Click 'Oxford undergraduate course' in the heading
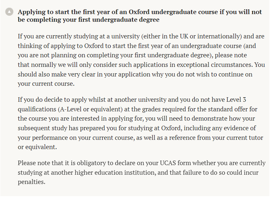The width and height of the screenshot is (270, 199). [x=173, y=12]
